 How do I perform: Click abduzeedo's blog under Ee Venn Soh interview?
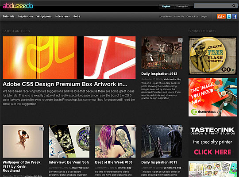[80, 168]
